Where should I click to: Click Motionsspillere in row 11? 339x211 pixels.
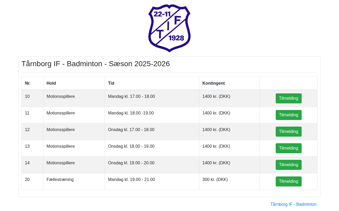coord(61,113)
